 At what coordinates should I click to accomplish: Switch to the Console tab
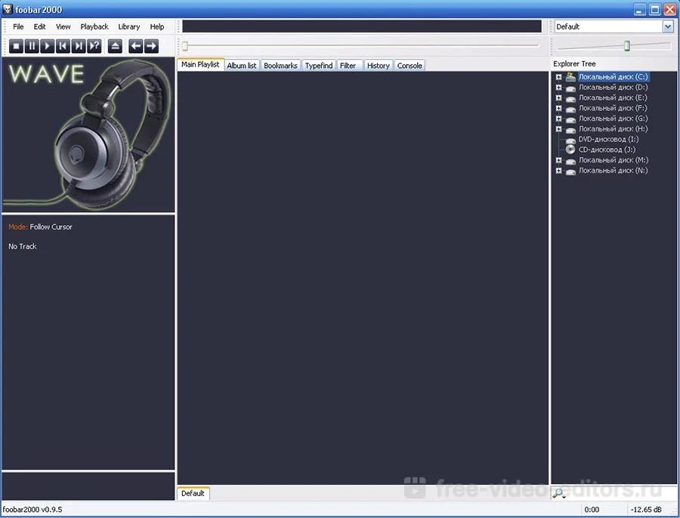tap(410, 66)
